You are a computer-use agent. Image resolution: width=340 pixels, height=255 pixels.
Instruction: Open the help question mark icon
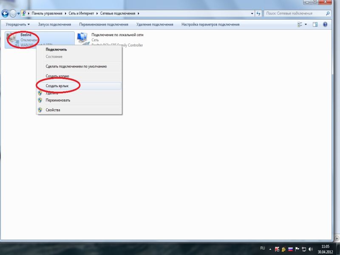coord(326,25)
